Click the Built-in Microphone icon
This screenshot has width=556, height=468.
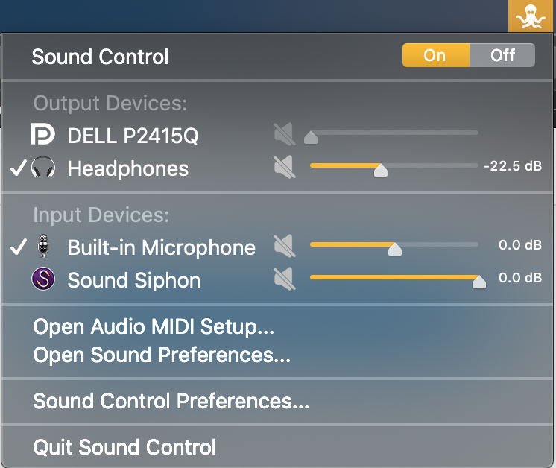[43, 247]
